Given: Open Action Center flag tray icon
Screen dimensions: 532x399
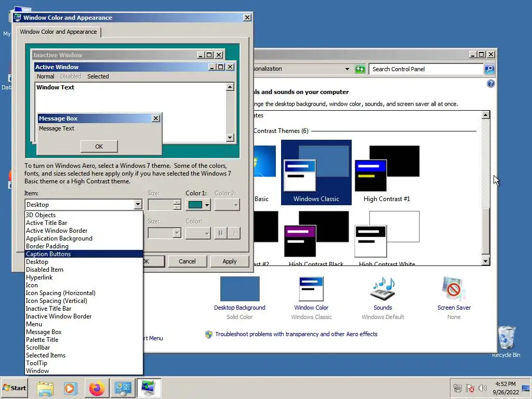Looking at the screenshot, I should [470, 388].
